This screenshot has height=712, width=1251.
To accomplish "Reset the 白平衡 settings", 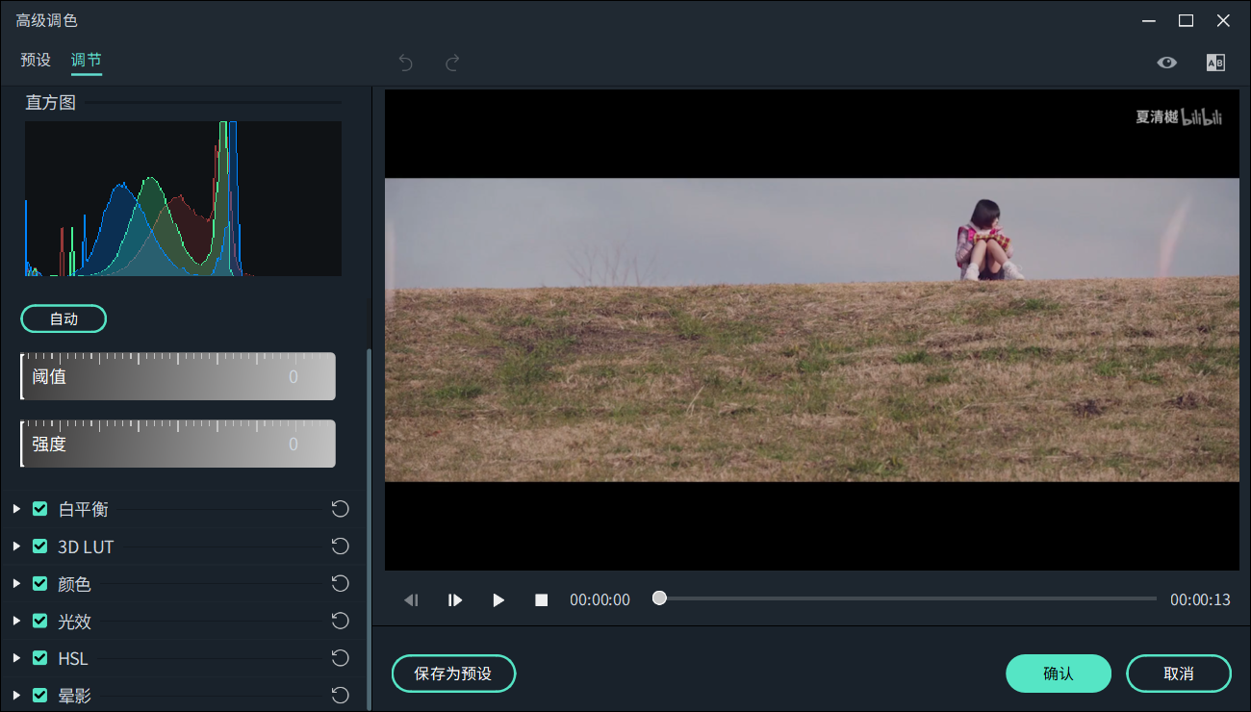I will pyautogui.click(x=340, y=509).
